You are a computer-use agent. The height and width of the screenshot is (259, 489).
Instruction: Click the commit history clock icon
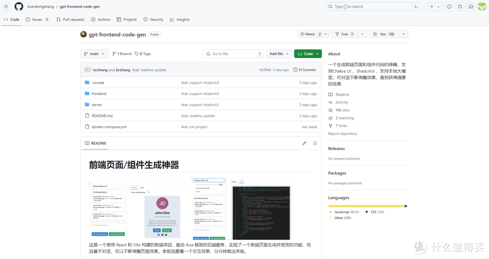(295, 70)
